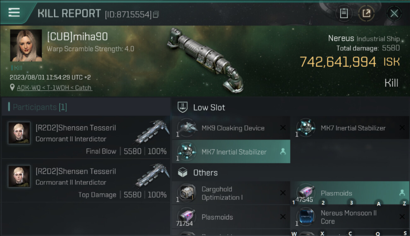Open the clipboard notes icon

[x=344, y=13]
